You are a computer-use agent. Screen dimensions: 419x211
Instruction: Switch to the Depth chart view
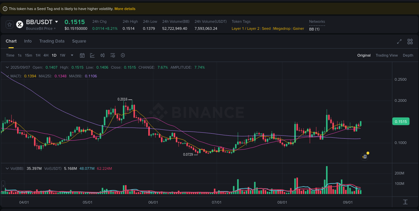pos(408,55)
